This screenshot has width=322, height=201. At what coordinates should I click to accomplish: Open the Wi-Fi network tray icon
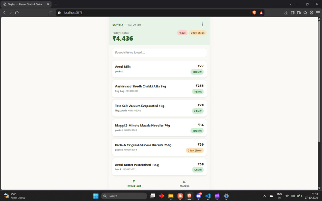click(287, 196)
